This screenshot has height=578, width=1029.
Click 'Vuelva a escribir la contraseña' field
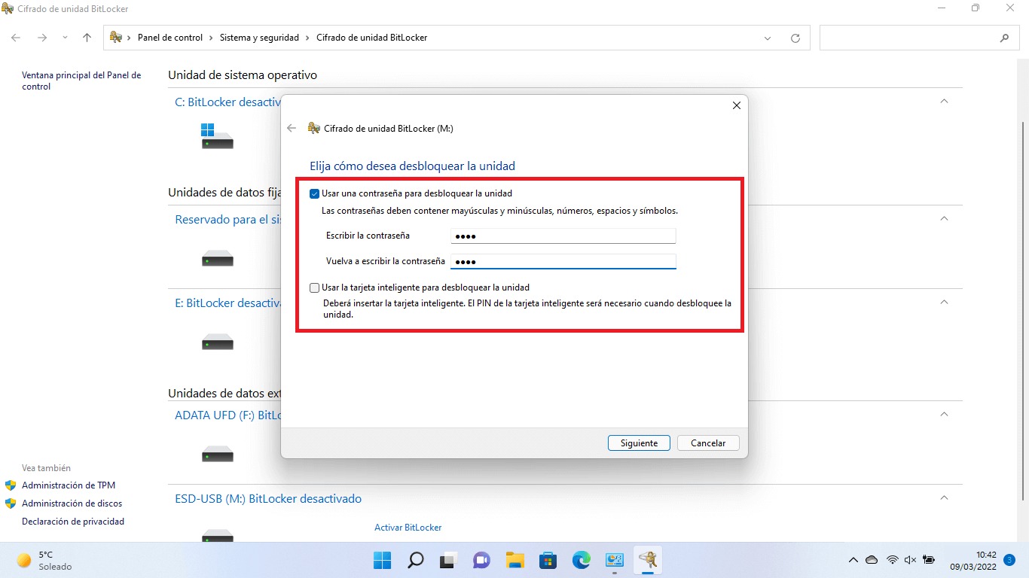click(563, 262)
